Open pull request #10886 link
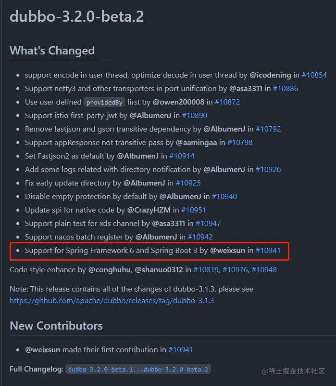Image resolution: width=336 pixels, height=386 pixels. tap(286, 89)
